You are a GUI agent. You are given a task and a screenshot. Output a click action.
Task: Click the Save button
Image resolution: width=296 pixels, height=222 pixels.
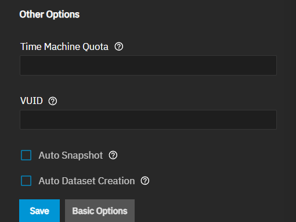tap(39, 211)
